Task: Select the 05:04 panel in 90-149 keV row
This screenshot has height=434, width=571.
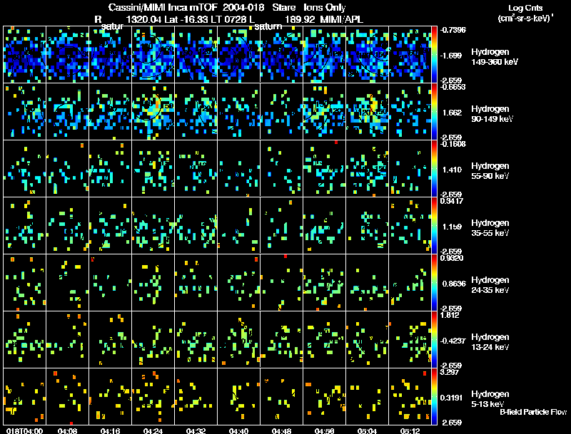Action: (x=368, y=112)
